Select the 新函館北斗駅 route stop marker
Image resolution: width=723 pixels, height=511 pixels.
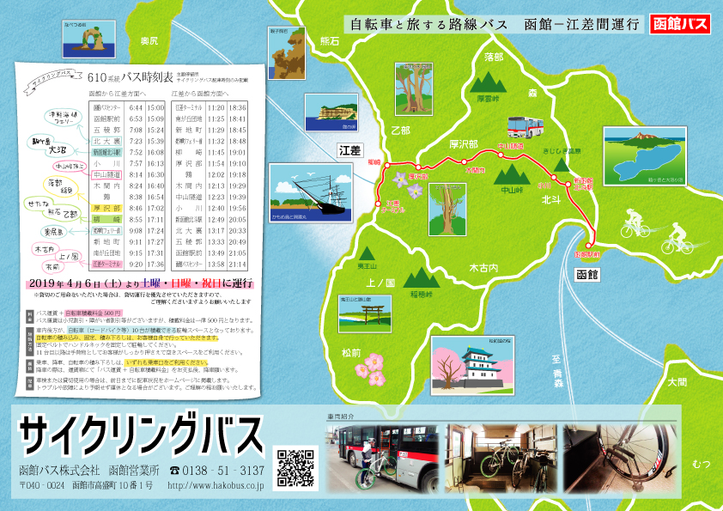tap(568, 184)
